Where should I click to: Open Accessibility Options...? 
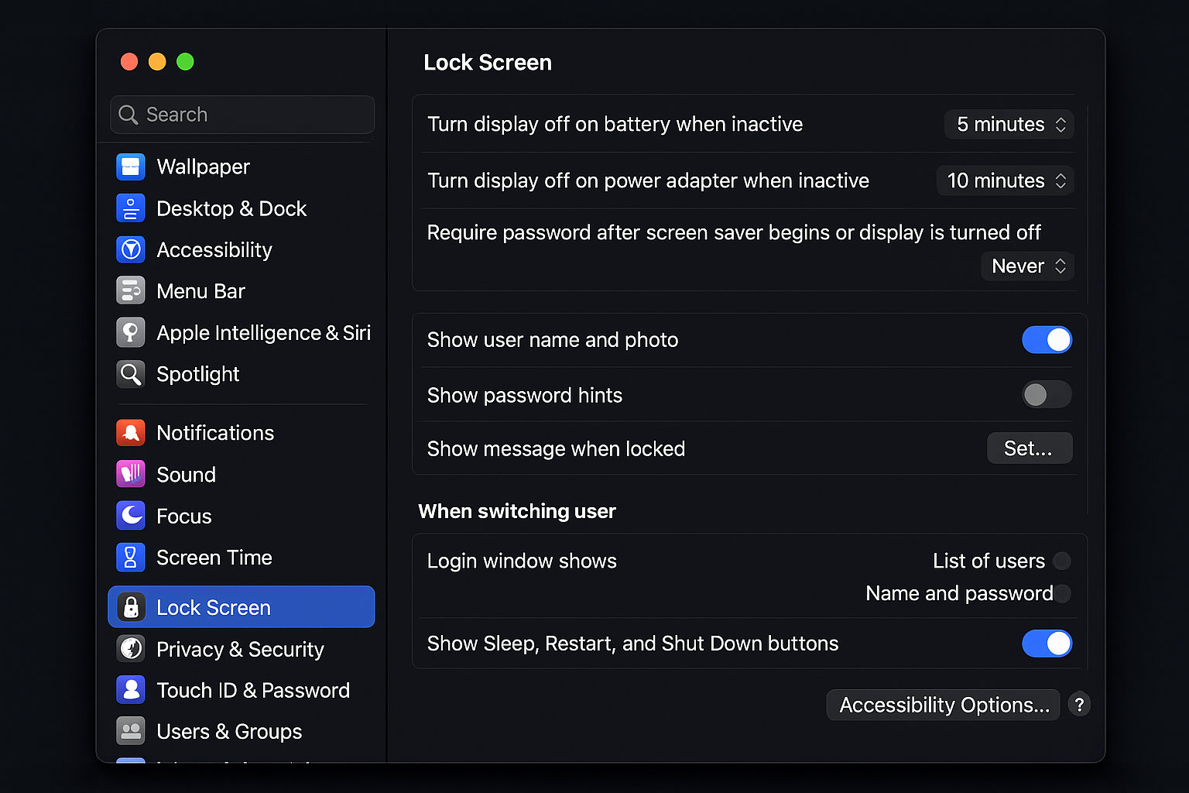(x=943, y=705)
